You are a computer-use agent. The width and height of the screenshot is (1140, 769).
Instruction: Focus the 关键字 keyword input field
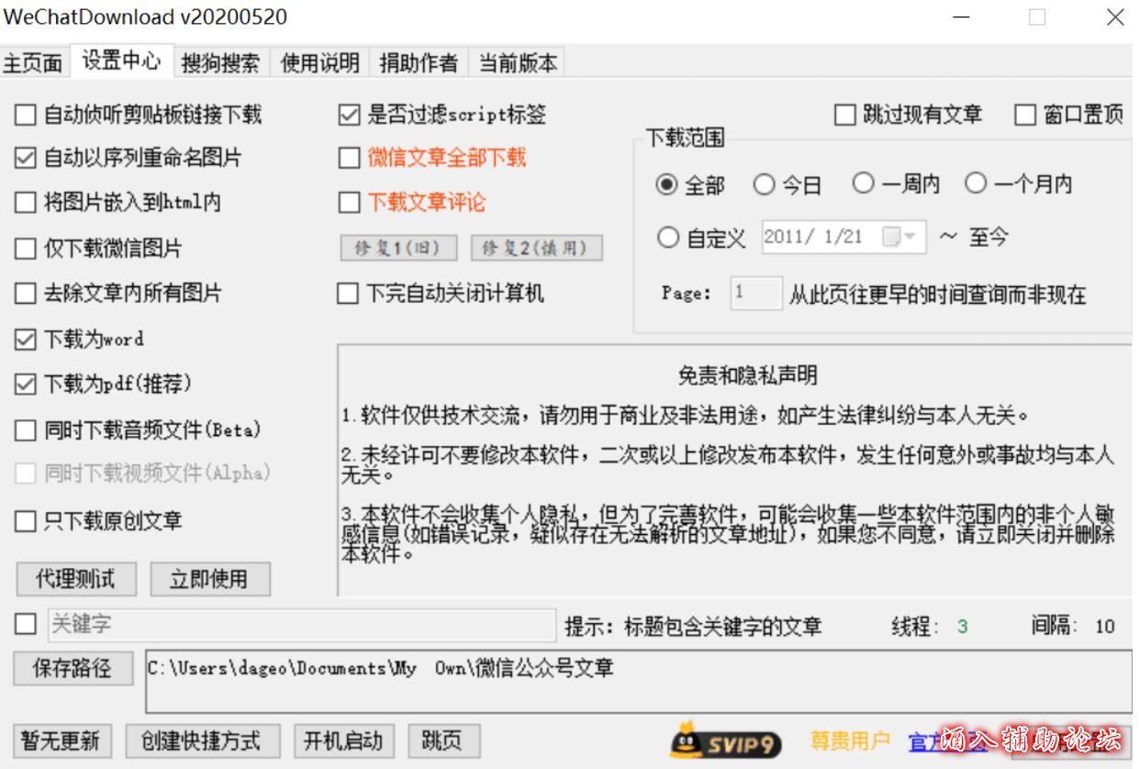(302, 625)
